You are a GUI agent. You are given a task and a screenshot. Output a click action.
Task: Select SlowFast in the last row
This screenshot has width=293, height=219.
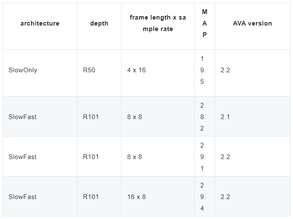coord(23,197)
